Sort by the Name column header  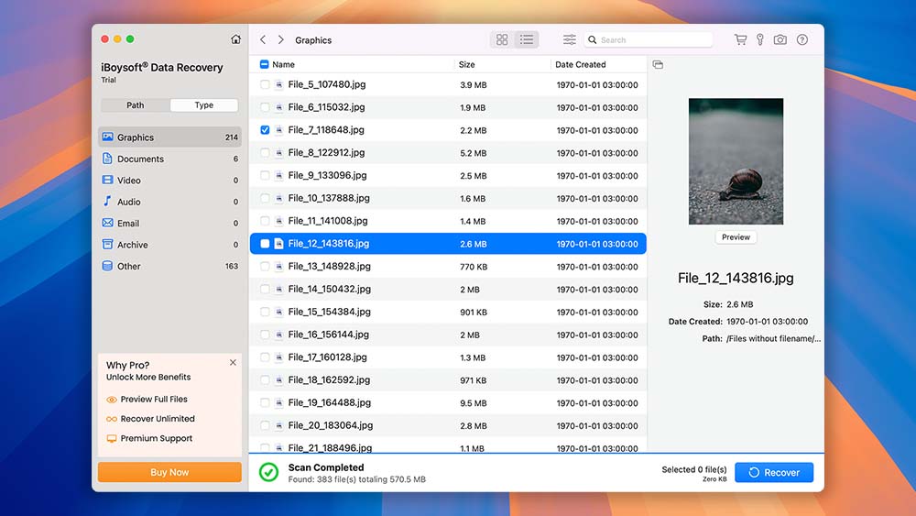(283, 64)
